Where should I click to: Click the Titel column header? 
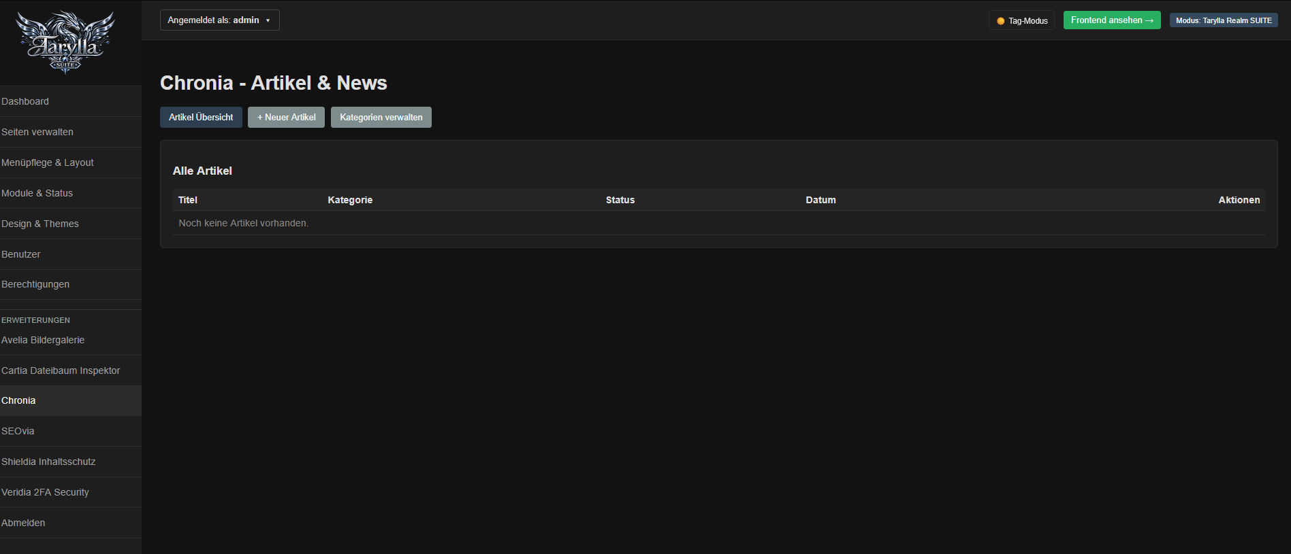(188, 200)
